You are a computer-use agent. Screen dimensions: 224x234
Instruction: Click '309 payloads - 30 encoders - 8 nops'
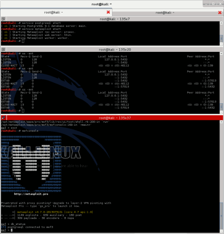[x=45, y=218]
